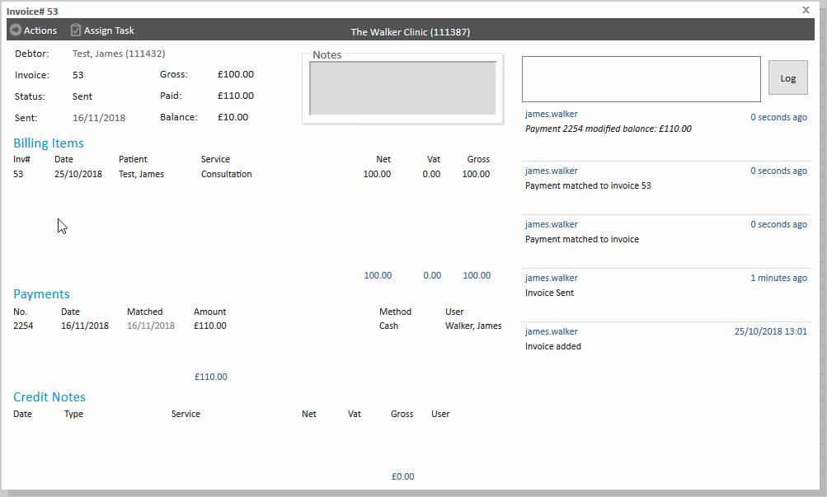
Task: Click james.walker on the Invoice Sent entry
Action: pyautogui.click(x=552, y=278)
